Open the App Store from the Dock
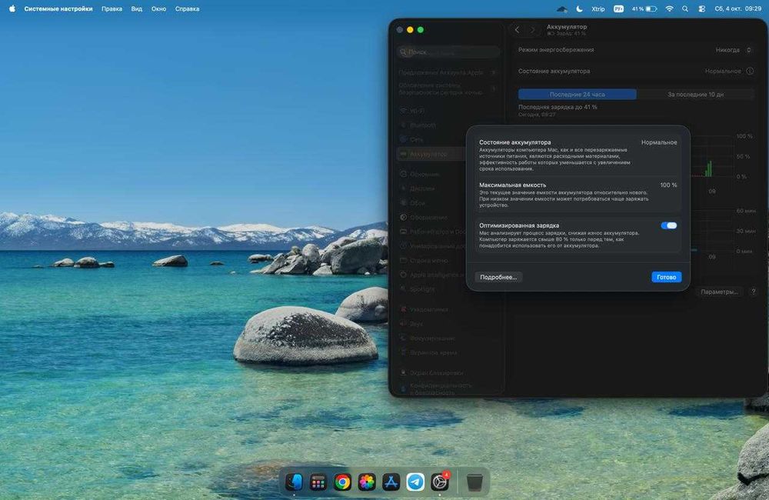This screenshot has height=500, width=769. point(391,482)
